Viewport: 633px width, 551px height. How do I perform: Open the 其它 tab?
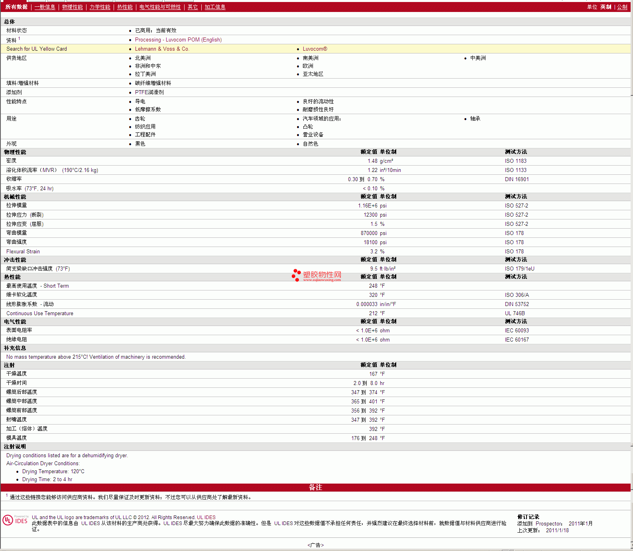[x=193, y=7]
